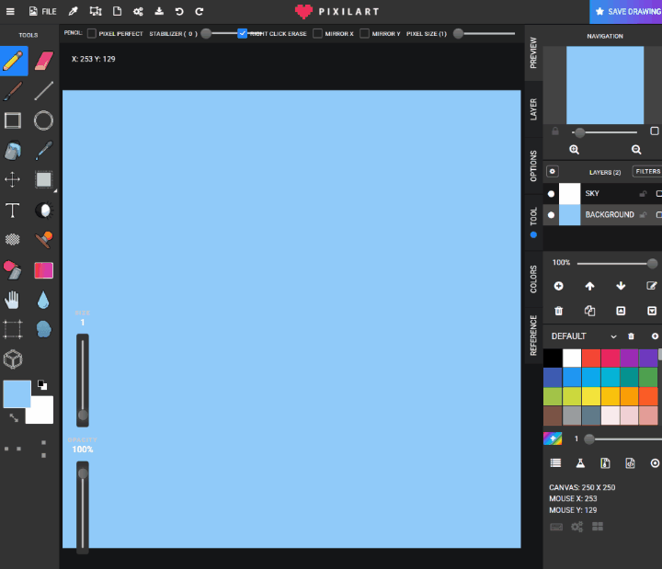This screenshot has height=569, width=662.
Task: Select the Rectangle shape tool
Action: (x=13, y=120)
